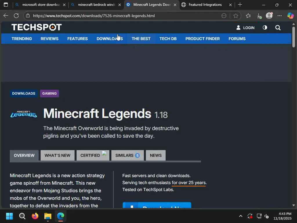Reload the page with refresh icon

(16, 16)
